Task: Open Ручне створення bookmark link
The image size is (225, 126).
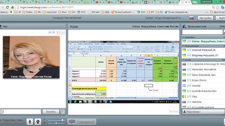Action: pos(176,12)
